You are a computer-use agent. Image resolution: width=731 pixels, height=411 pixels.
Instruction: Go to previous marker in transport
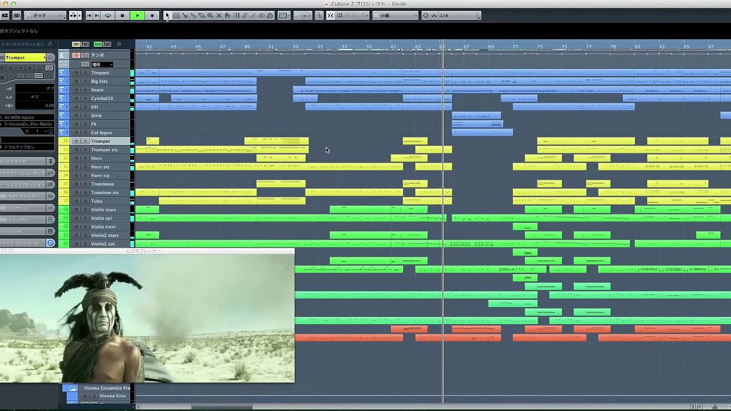[89, 15]
